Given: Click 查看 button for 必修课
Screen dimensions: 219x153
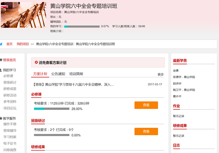Looking at the screenshot, I should click(146, 105).
